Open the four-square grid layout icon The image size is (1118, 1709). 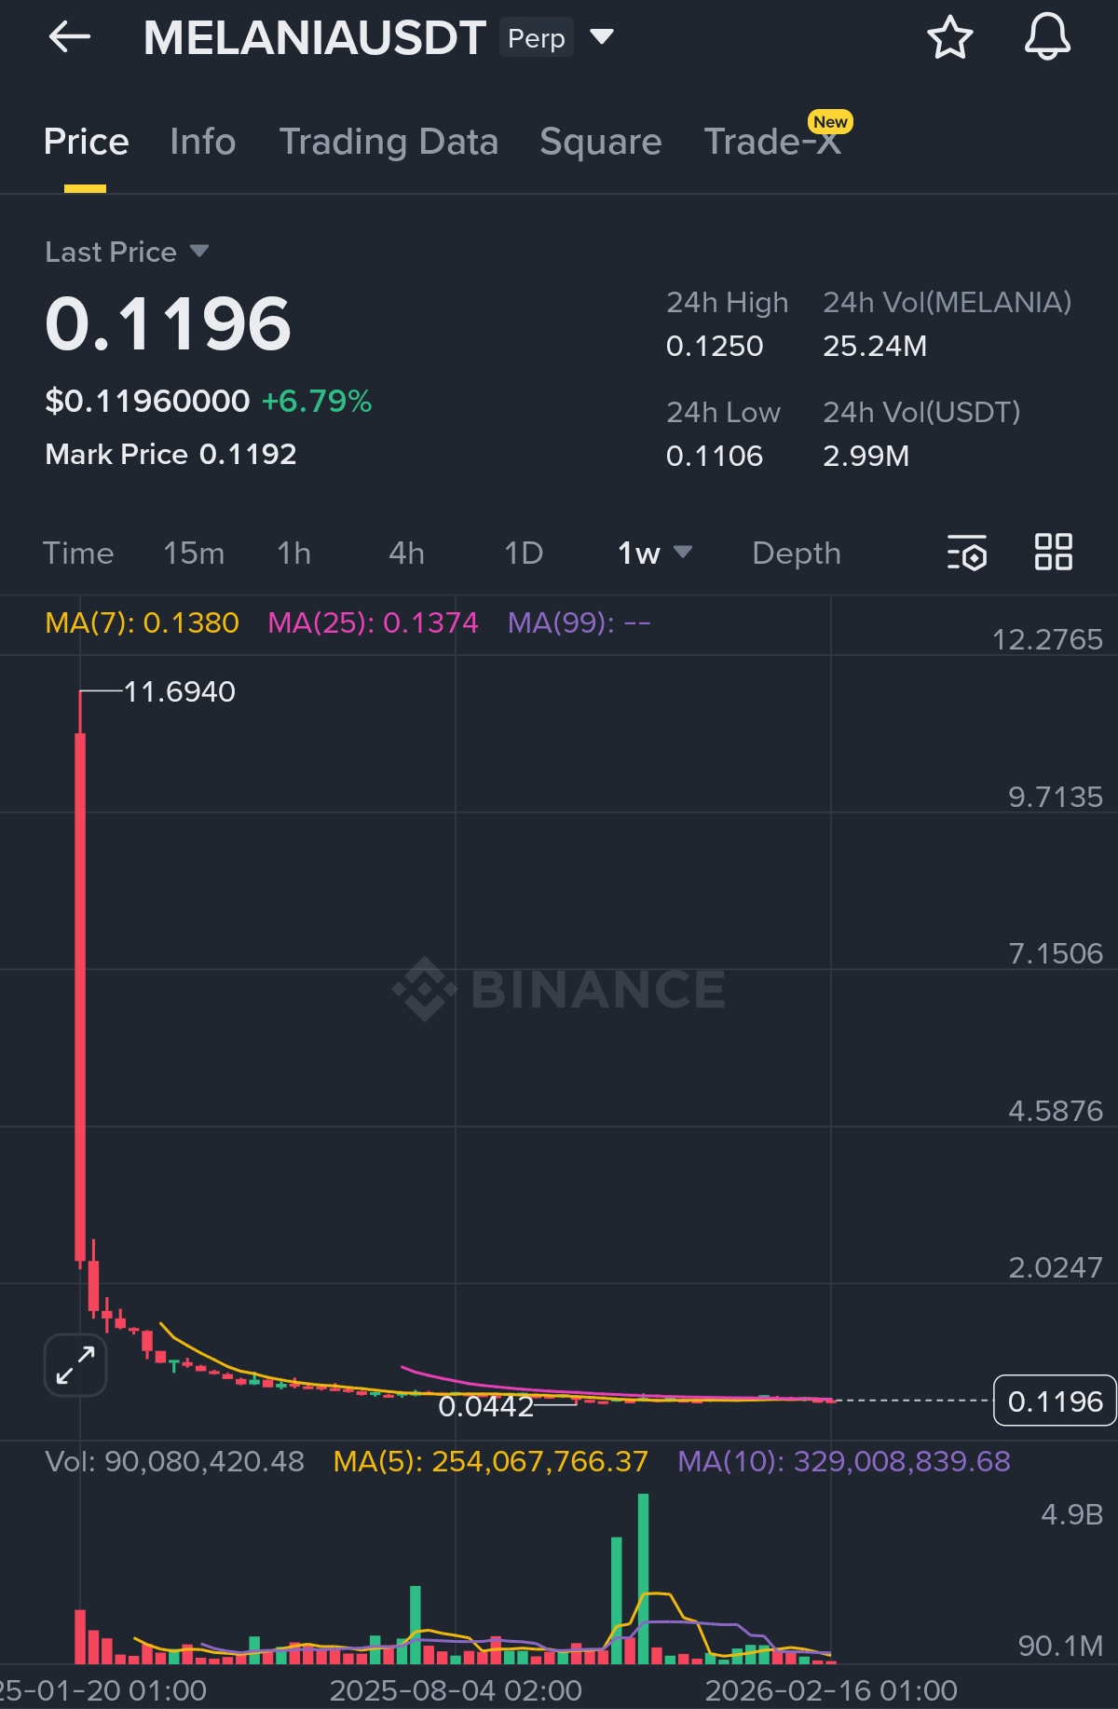click(x=1054, y=552)
